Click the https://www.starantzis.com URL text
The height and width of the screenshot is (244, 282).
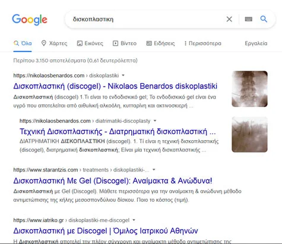[46, 170]
